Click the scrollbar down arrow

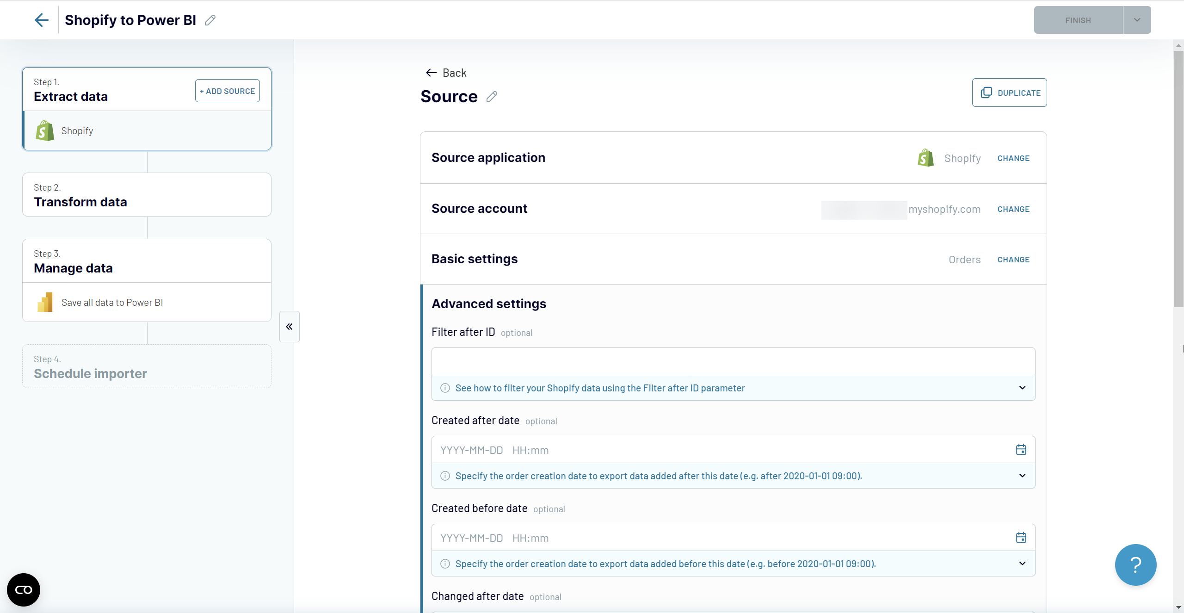point(1178,608)
